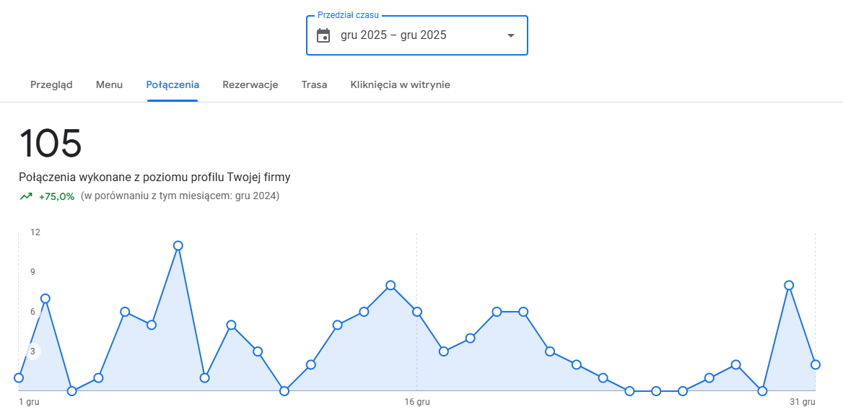Click the '16 gru' axis label
Image resolution: width=843 pixels, height=420 pixels.
point(417,402)
